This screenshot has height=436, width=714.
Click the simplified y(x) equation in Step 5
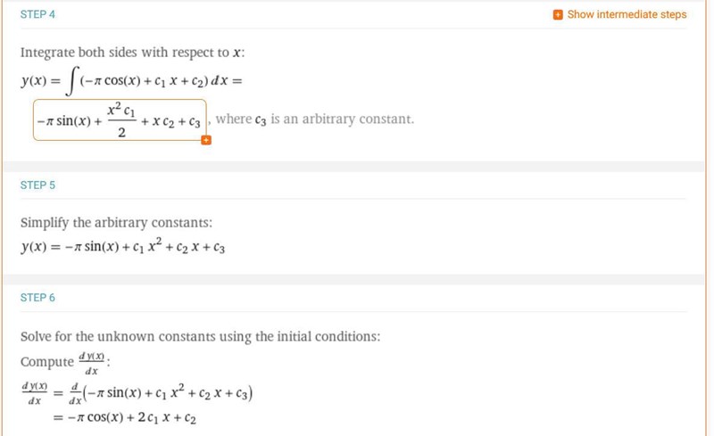click(122, 247)
